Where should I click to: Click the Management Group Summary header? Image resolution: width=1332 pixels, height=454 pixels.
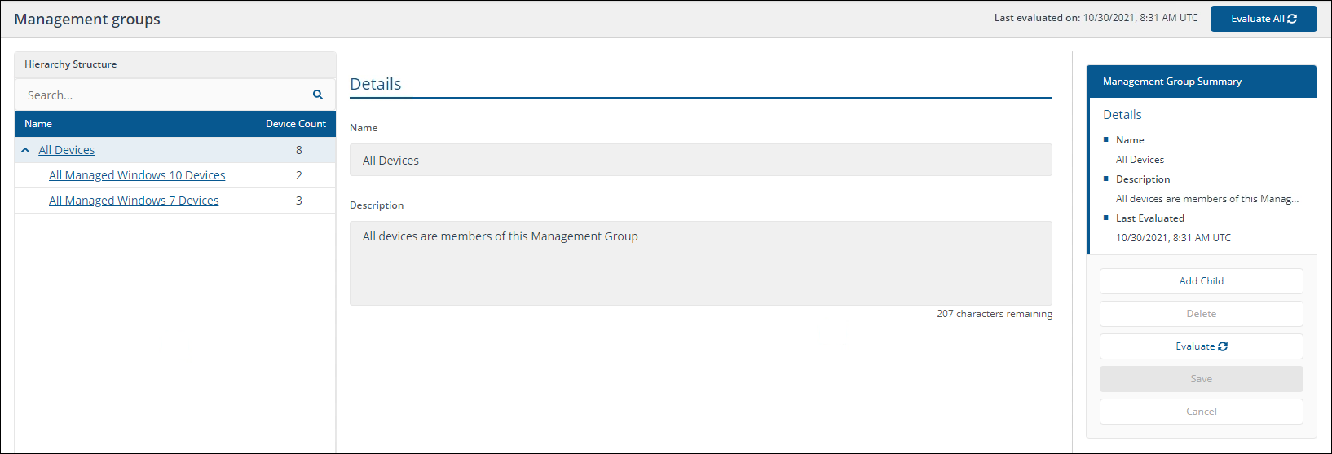(x=1171, y=82)
